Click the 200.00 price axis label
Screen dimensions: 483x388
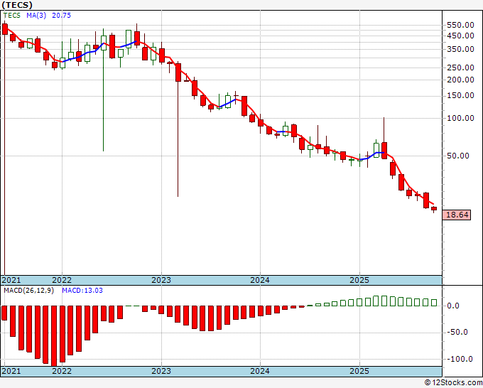point(460,80)
